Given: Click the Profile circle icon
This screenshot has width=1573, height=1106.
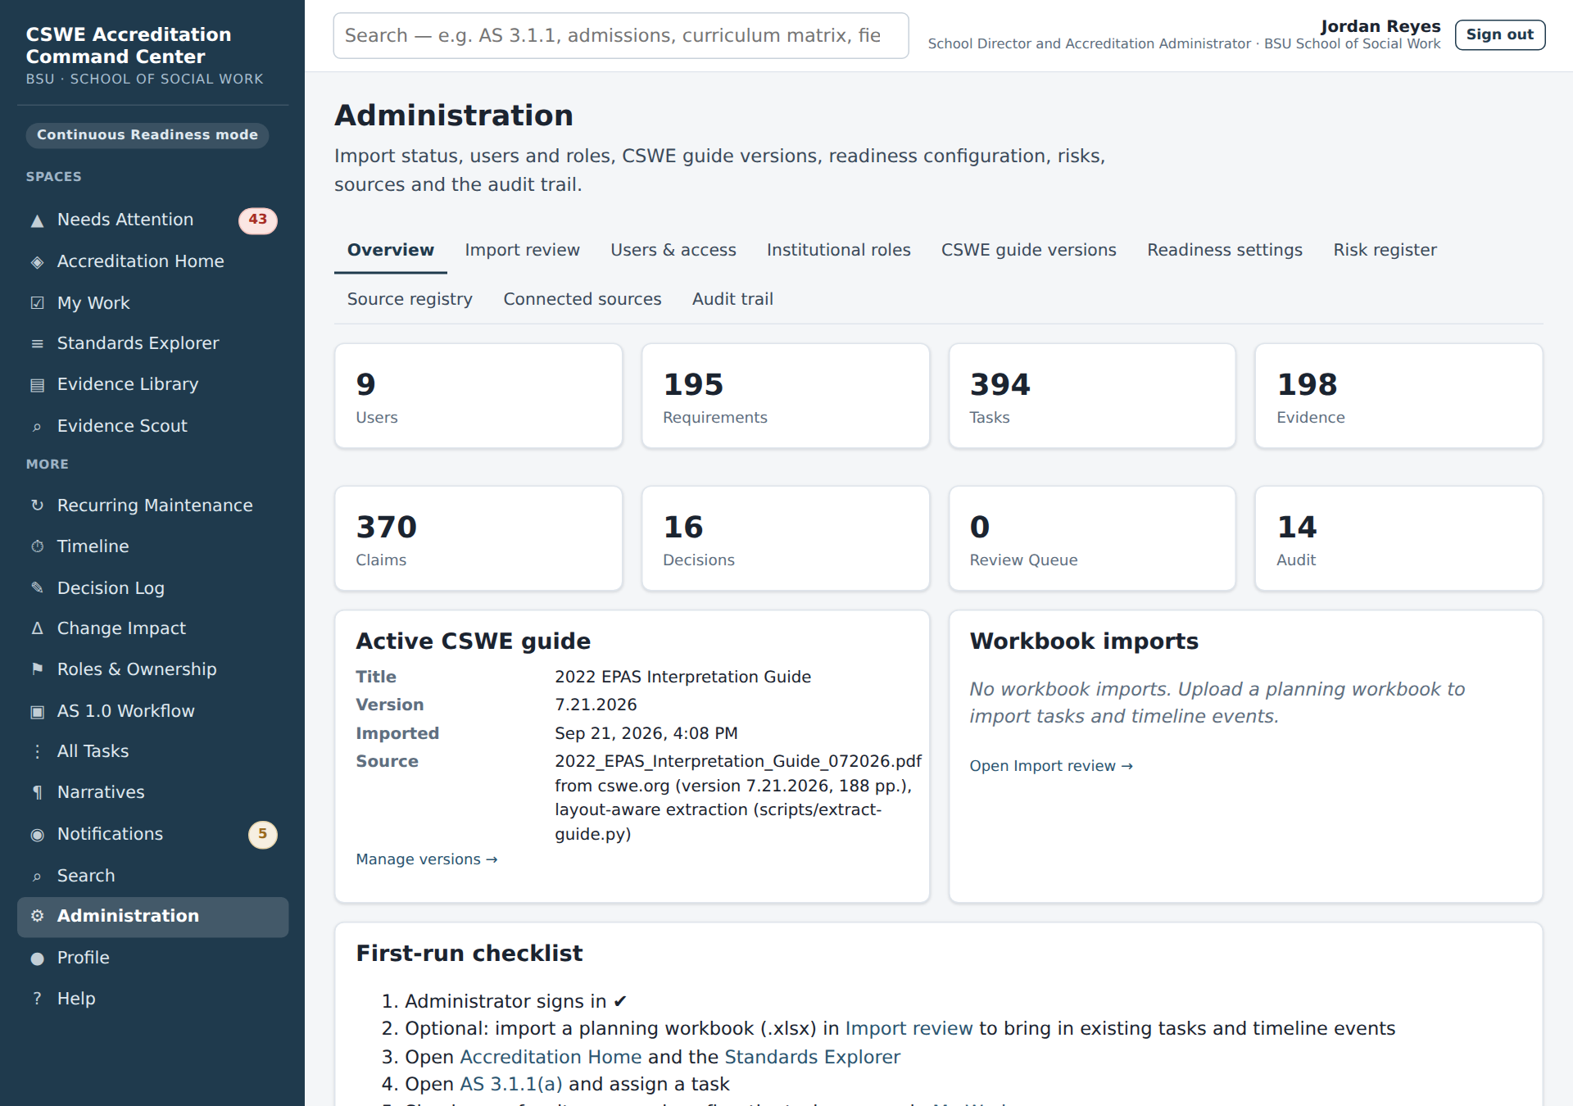Looking at the screenshot, I should pos(37,959).
